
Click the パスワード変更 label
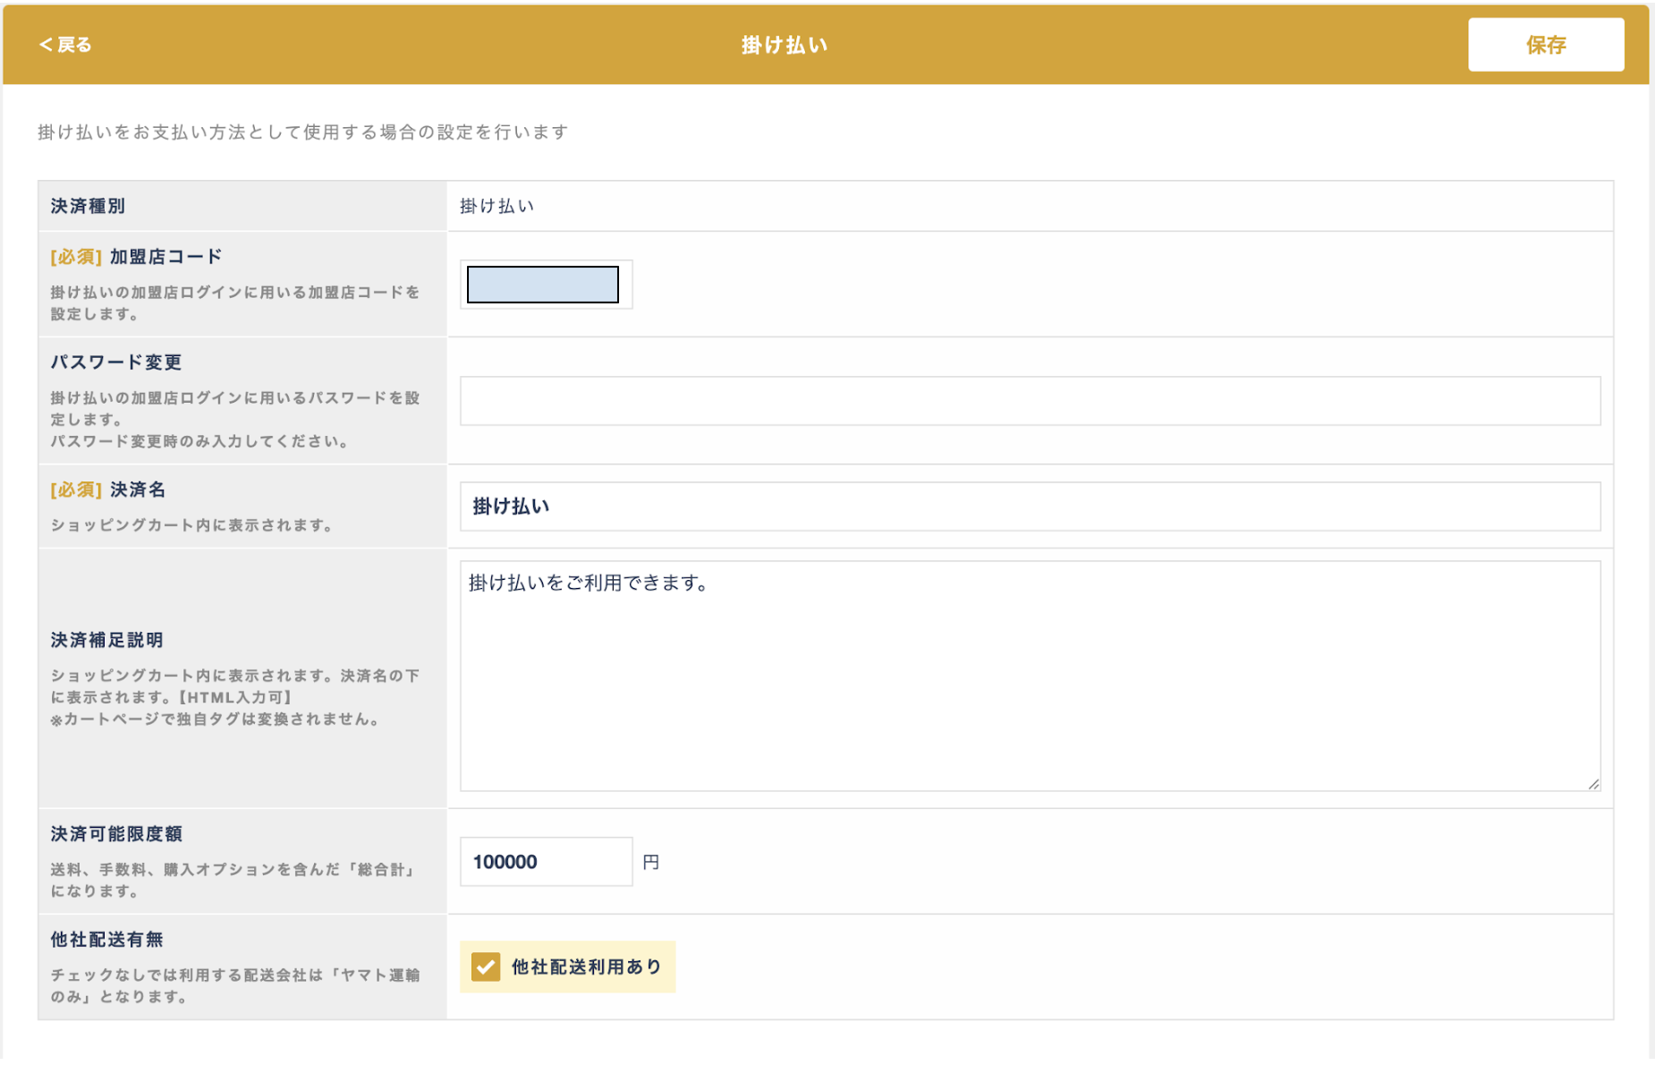(116, 362)
